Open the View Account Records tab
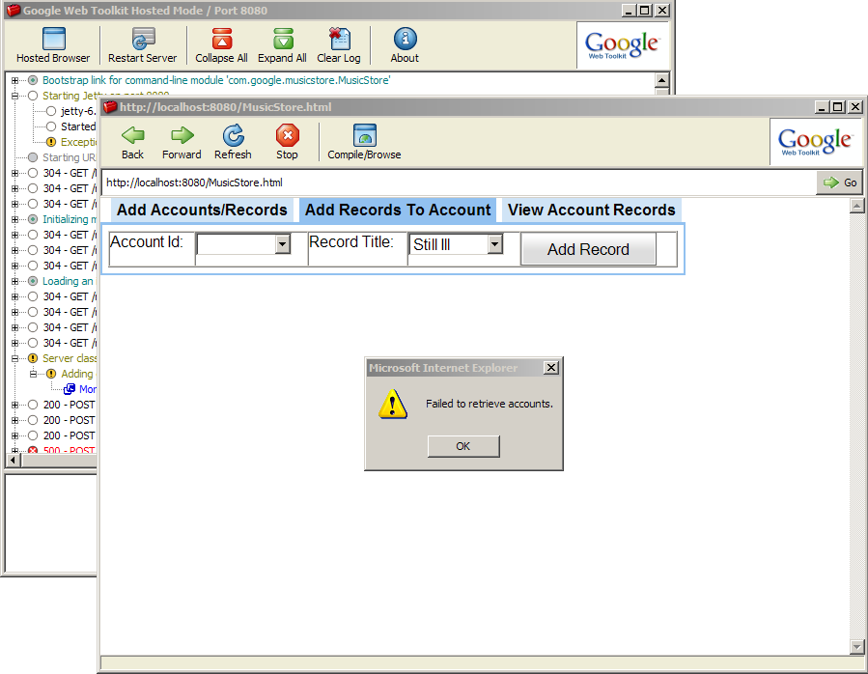Image resolution: width=868 pixels, height=674 pixels. tap(592, 210)
